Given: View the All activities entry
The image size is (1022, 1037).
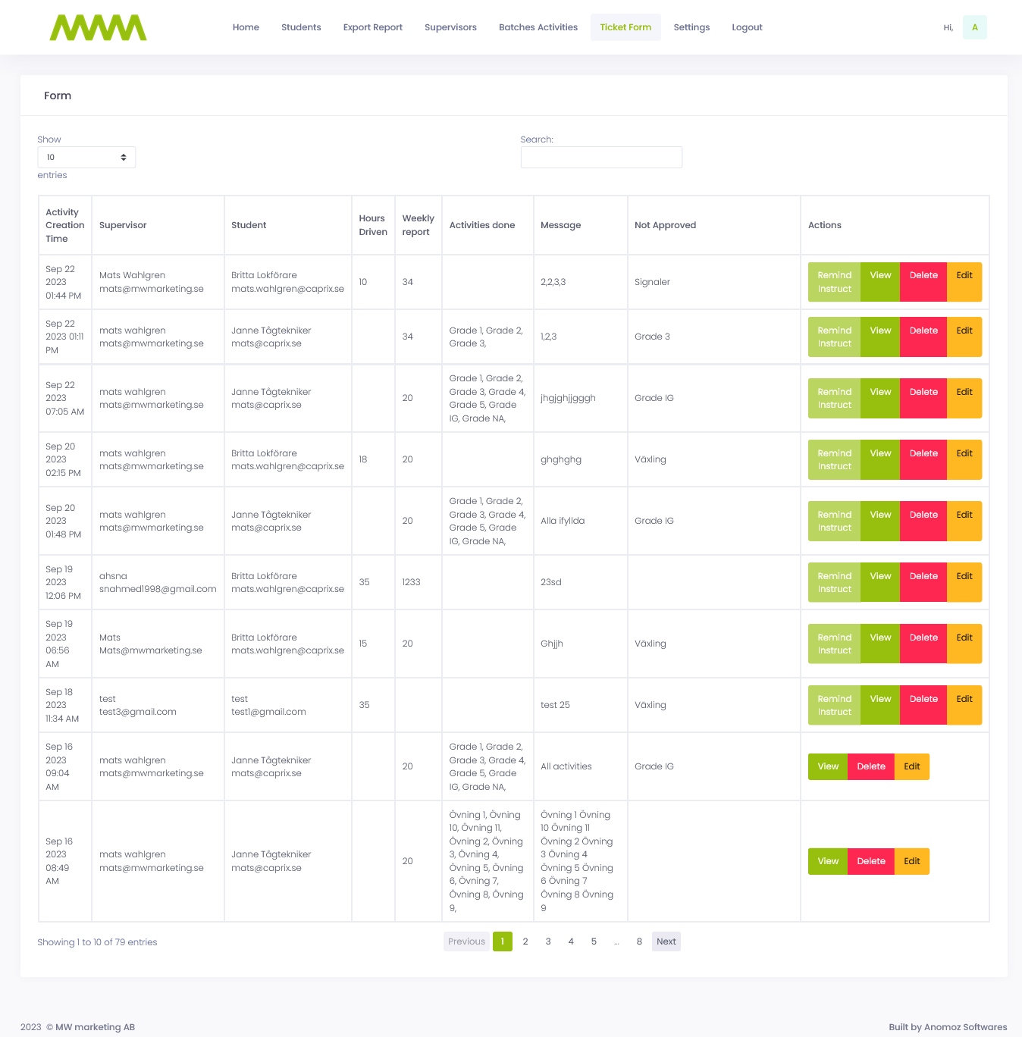Looking at the screenshot, I should pyautogui.click(x=828, y=766).
